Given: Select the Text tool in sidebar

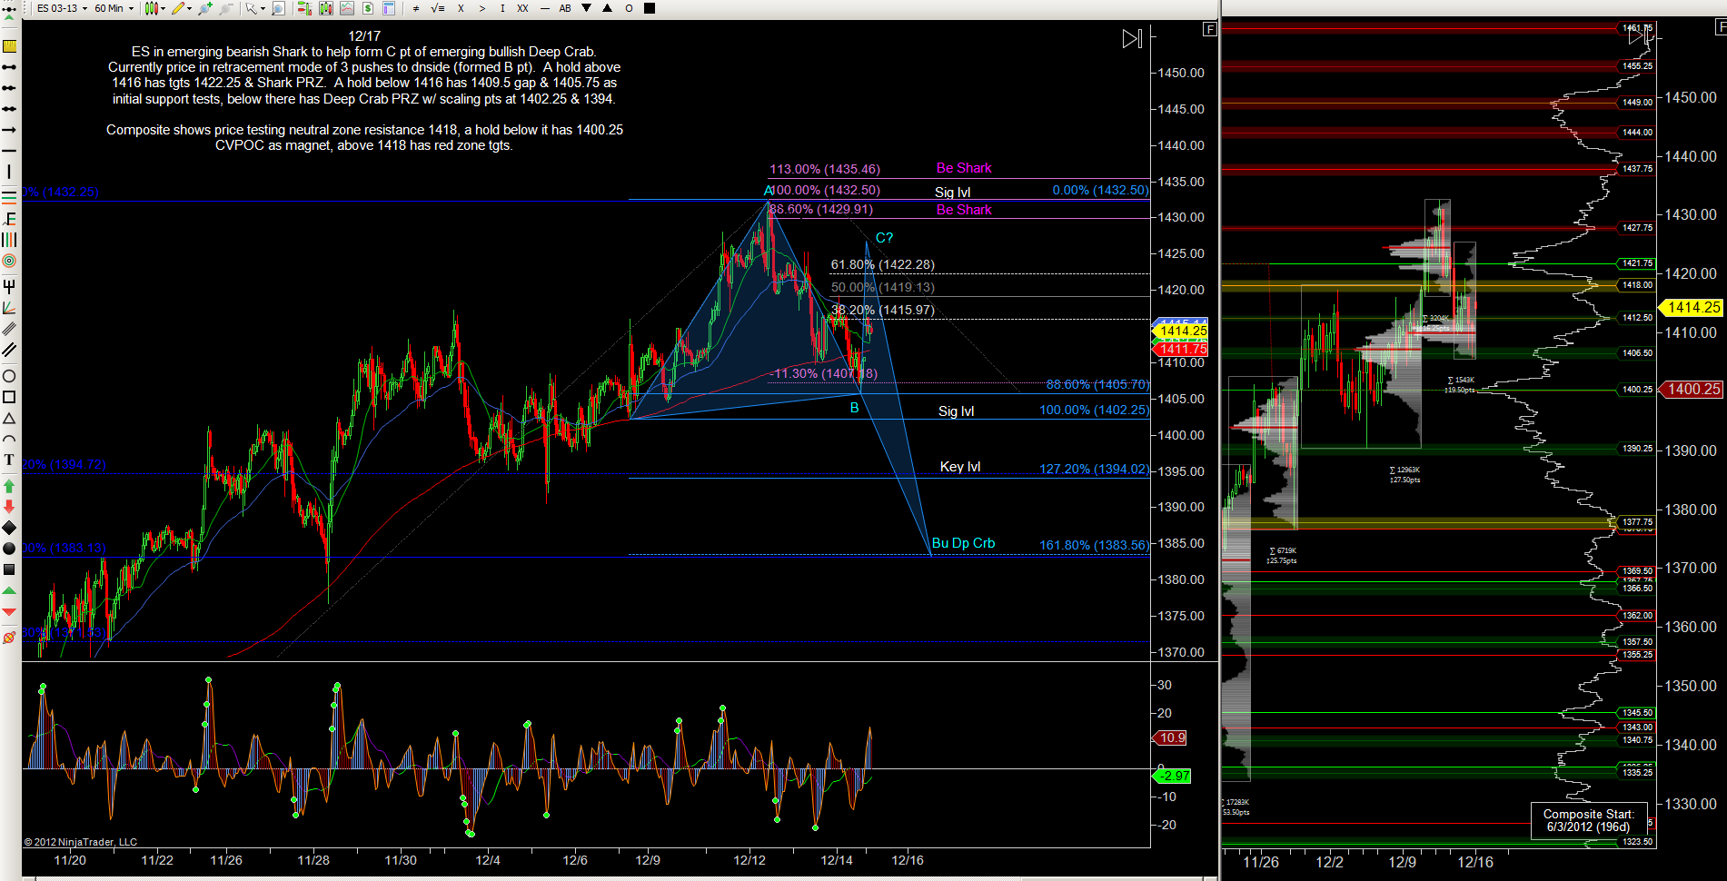Looking at the screenshot, I should (9, 460).
